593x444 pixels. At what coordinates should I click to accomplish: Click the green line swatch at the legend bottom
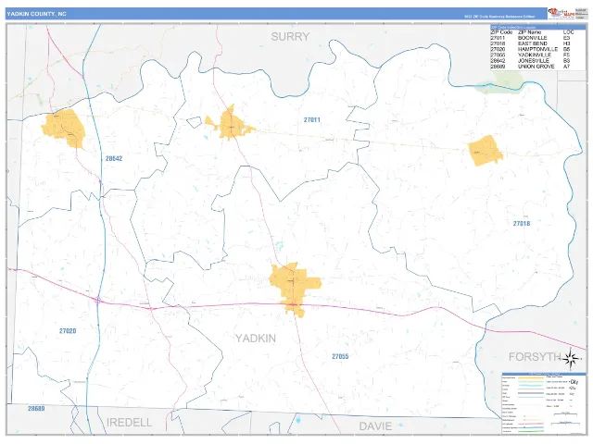pos(531,432)
